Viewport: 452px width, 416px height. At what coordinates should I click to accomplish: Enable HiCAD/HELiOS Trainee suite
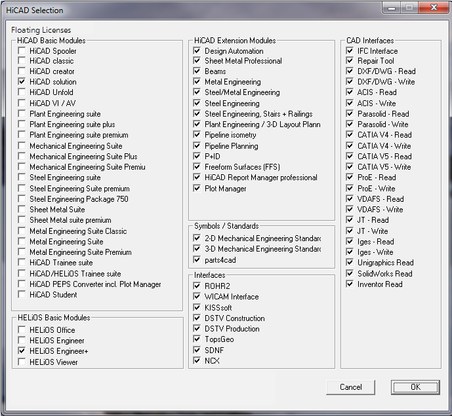click(x=22, y=273)
